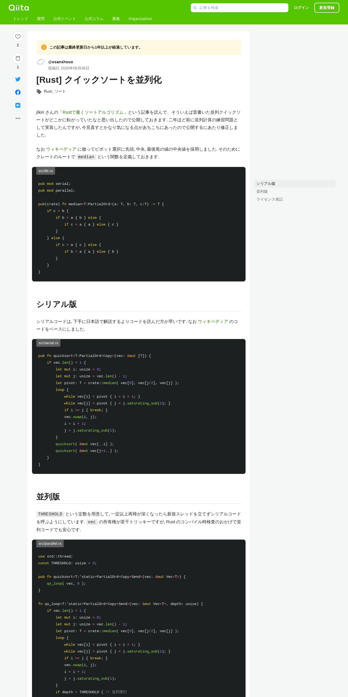Click the 新規登録 button
Viewport: 348px width, 697px height.
pyautogui.click(x=327, y=8)
